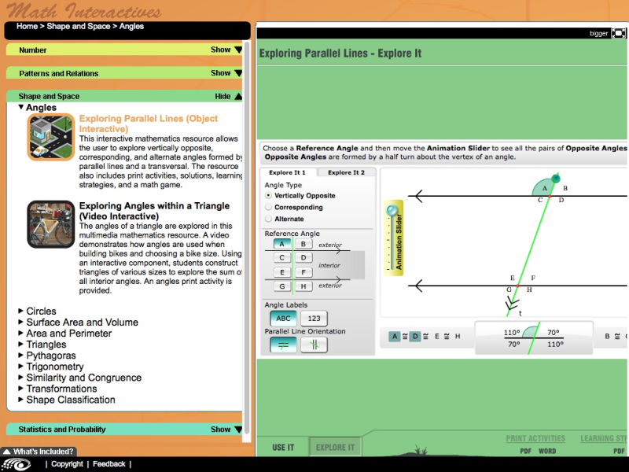
Task: Open the Feedback link
Action: pos(109,464)
